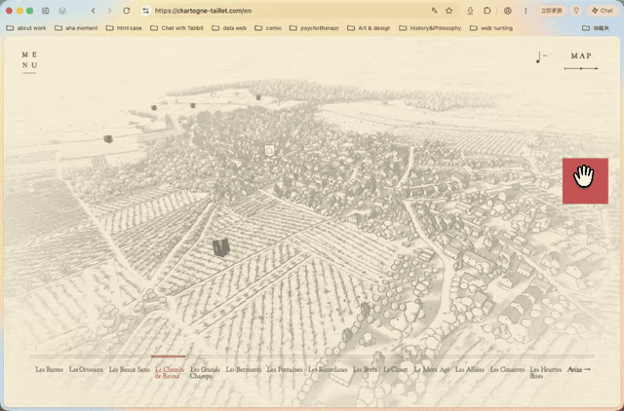Open the 'web hunting' bookmark folder

pos(491,28)
